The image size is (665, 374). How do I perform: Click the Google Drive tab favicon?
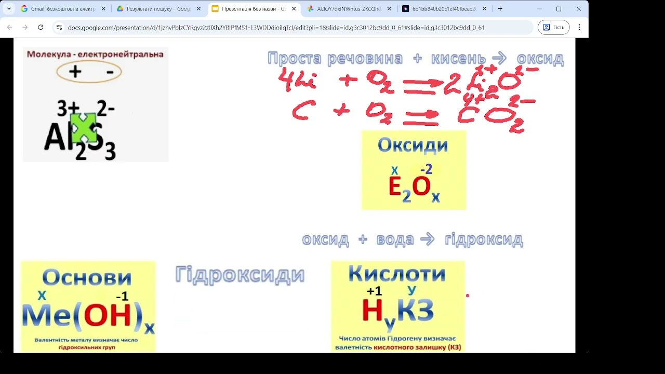click(120, 9)
